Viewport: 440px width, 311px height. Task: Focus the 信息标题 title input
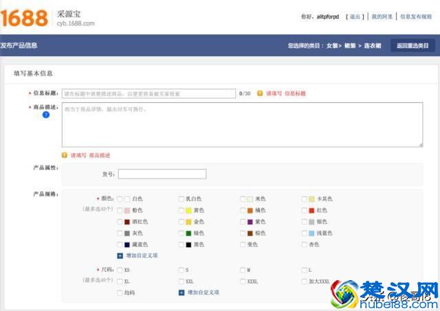click(x=148, y=93)
